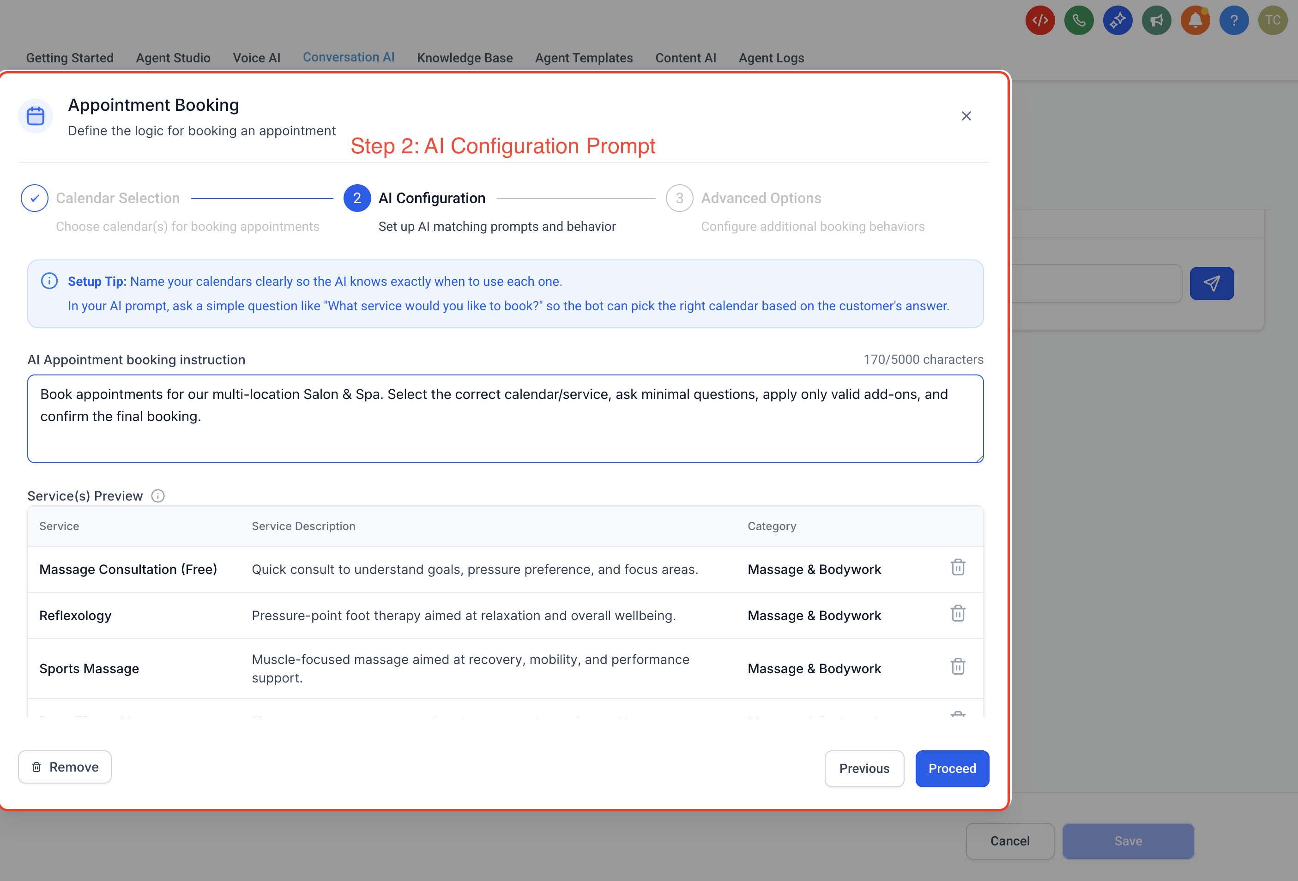Screen dimensions: 1298x881
Task: Click the blue help question mark icon
Action: tap(1233, 21)
